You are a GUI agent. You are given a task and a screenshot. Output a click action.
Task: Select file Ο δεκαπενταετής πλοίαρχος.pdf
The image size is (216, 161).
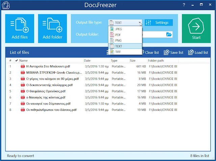tap(49, 85)
